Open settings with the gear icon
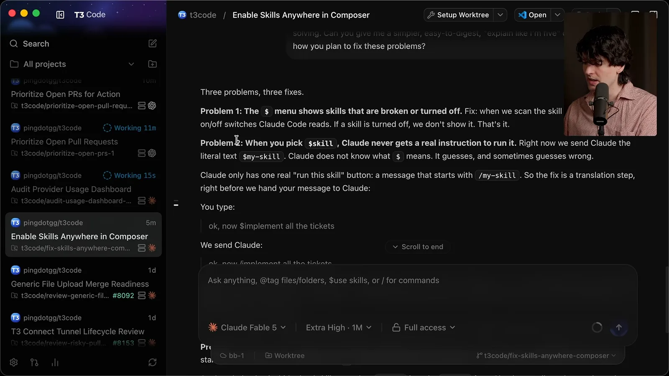 [x=14, y=362]
